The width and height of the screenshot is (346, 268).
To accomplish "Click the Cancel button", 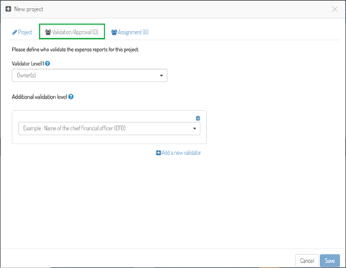I will pos(307,261).
